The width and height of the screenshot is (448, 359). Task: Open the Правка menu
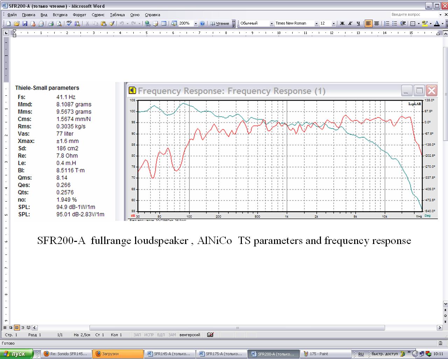coord(28,15)
